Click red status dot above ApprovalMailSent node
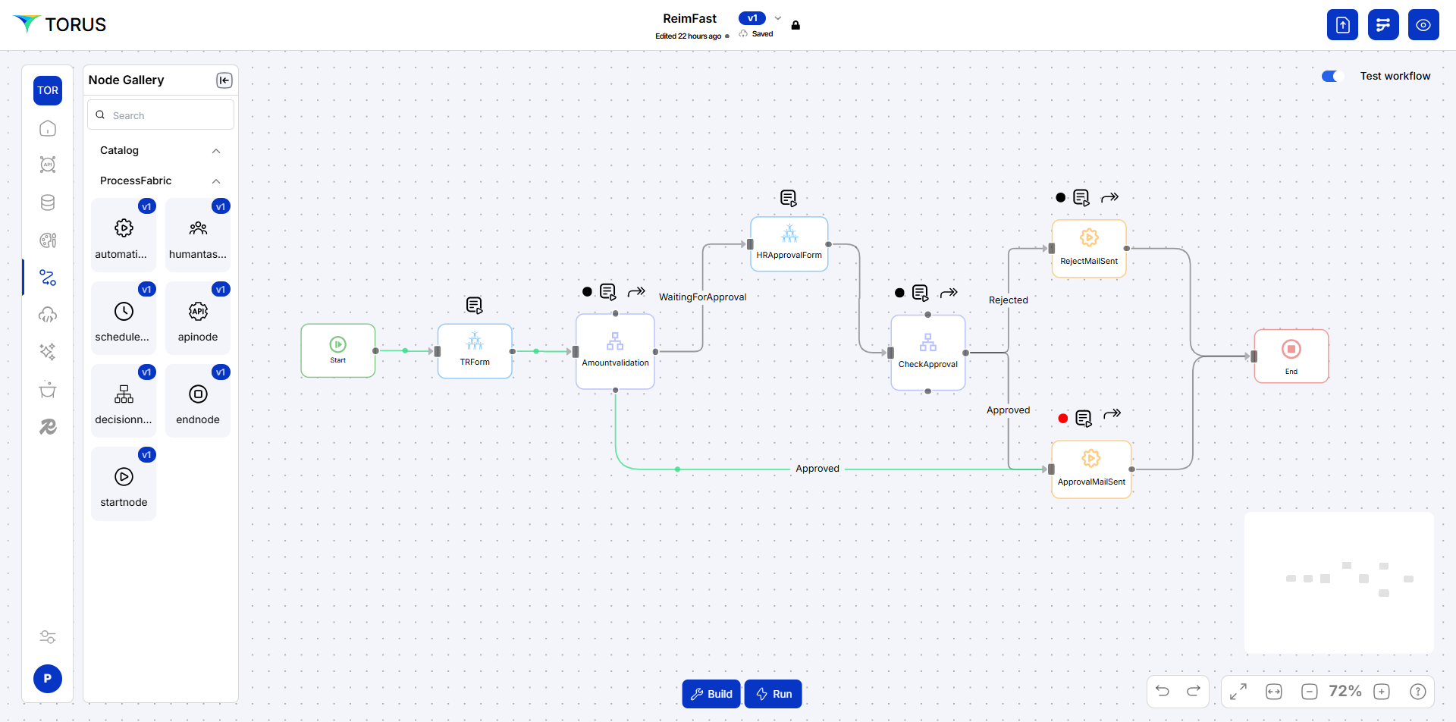Image resolution: width=1456 pixels, height=722 pixels. pos(1063,419)
